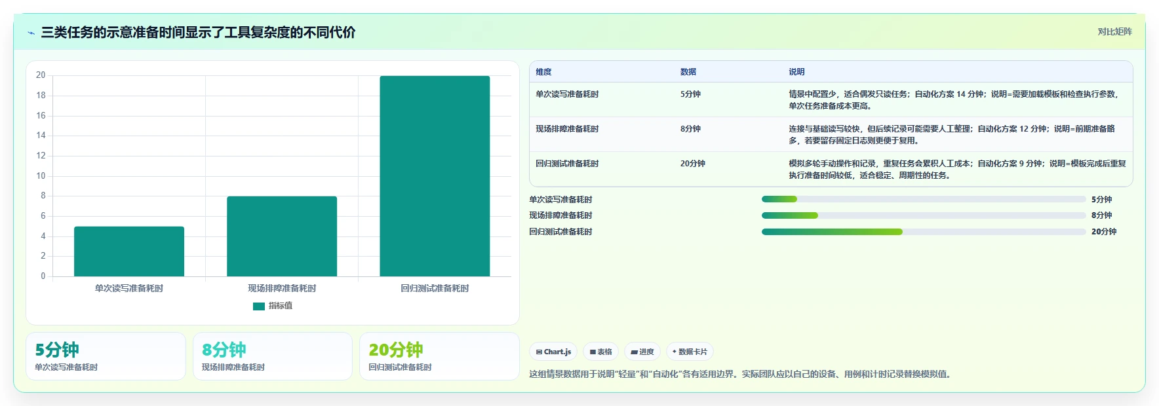Select the 5分钟 cell in the table
This screenshot has width=1159, height=406.
[x=690, y=94]
